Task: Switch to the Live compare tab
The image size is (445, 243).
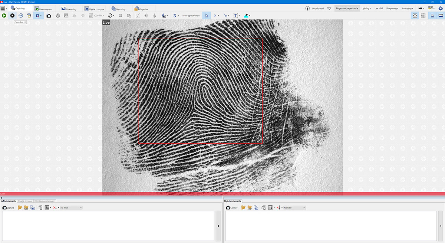Action: click(x=43, y=9)
